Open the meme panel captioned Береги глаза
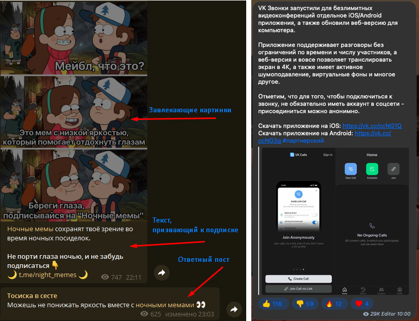419x321 pixels. point(74,185)
